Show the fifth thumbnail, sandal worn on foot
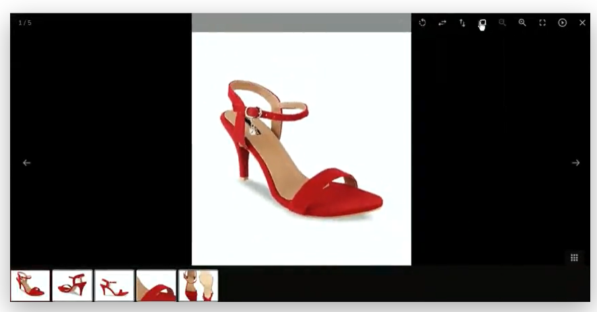This screenshot has height=312, width=597. click(x=198, y=286)
